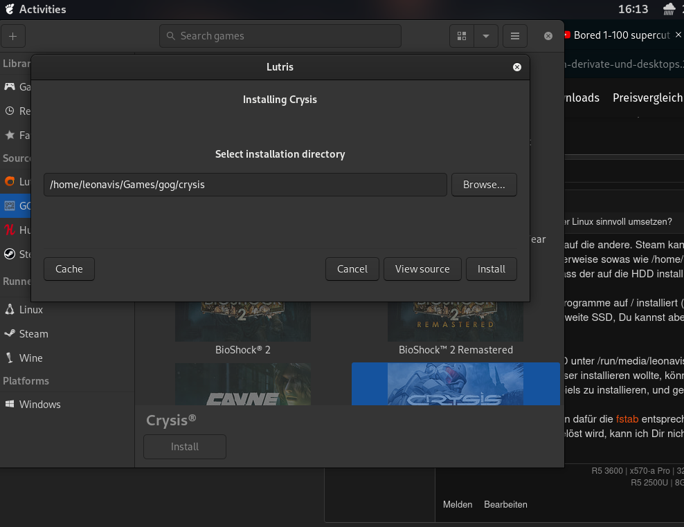Image resolution: width=684 pixels, height=527 pixels.
Task: Select the Steam runner
Action: 67,334
